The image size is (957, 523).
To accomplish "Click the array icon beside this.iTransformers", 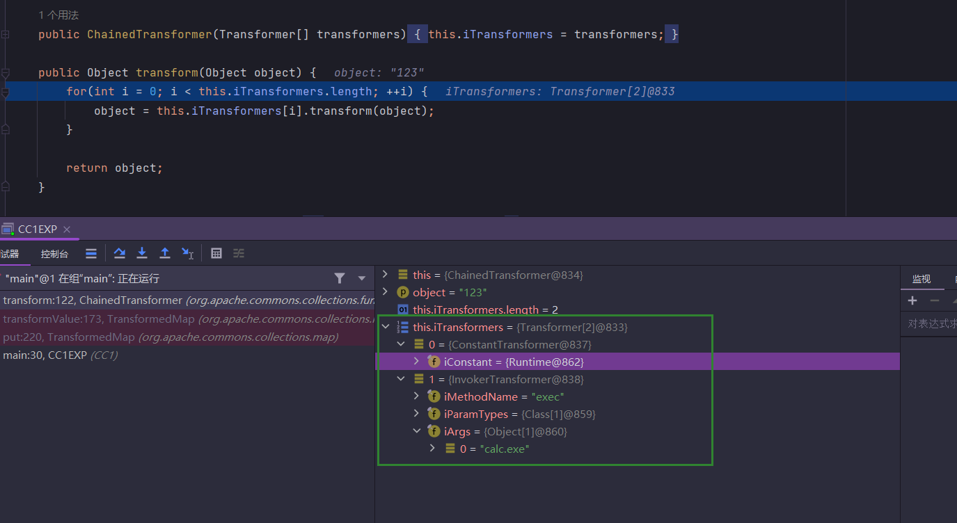I will [x=402, y=327].
